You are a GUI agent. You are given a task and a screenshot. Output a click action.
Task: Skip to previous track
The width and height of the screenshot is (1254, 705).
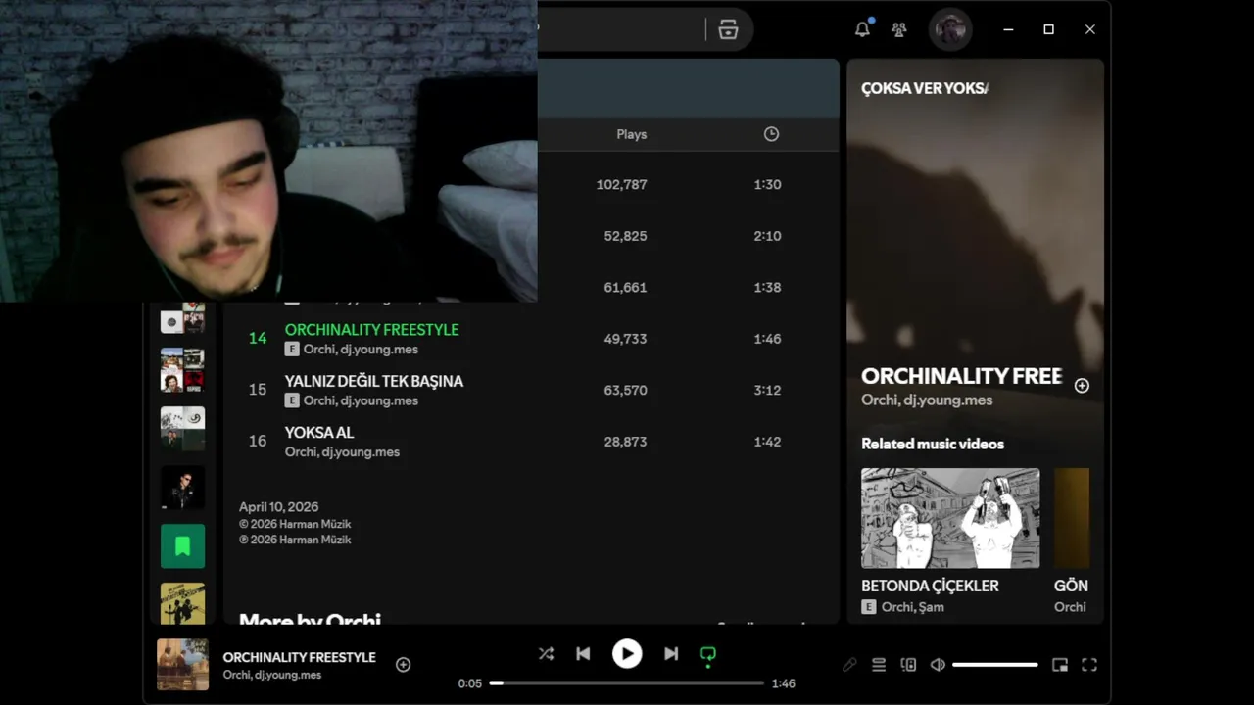click(x=583, y=654)
